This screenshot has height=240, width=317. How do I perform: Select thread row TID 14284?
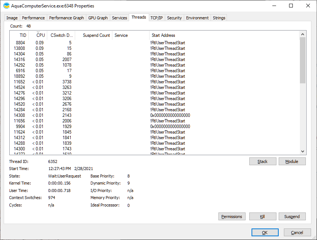tap(154, 110)
